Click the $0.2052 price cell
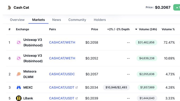Image resolution: width=180 pixels, height=101 pixels. click(92, 58)
